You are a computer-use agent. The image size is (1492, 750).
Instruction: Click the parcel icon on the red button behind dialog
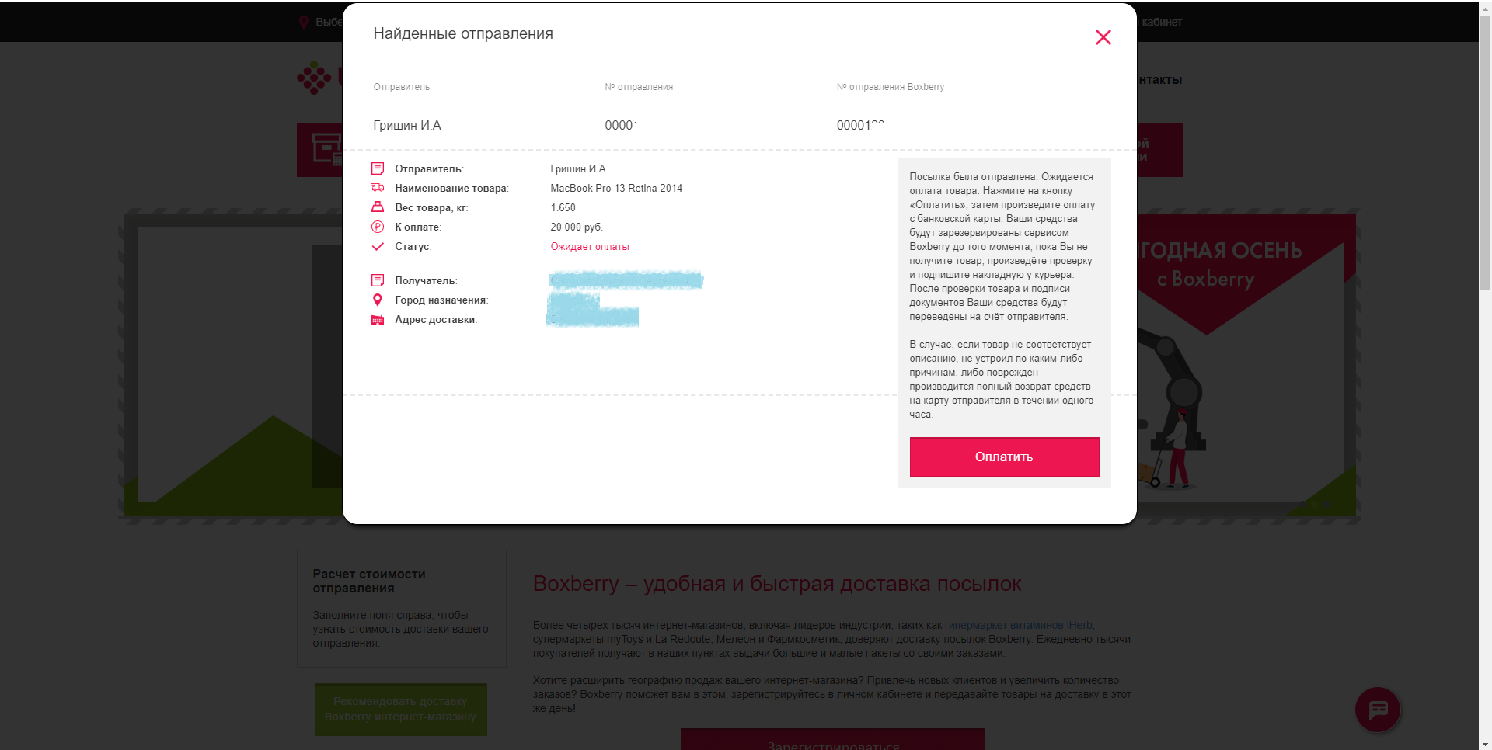[x=326, y=148]
